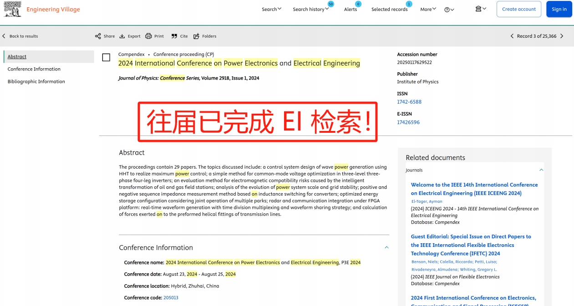Click the 'Record 3 of 25,366' counter
The width and height of the screenshot is (574, 306).
(537, 36)
